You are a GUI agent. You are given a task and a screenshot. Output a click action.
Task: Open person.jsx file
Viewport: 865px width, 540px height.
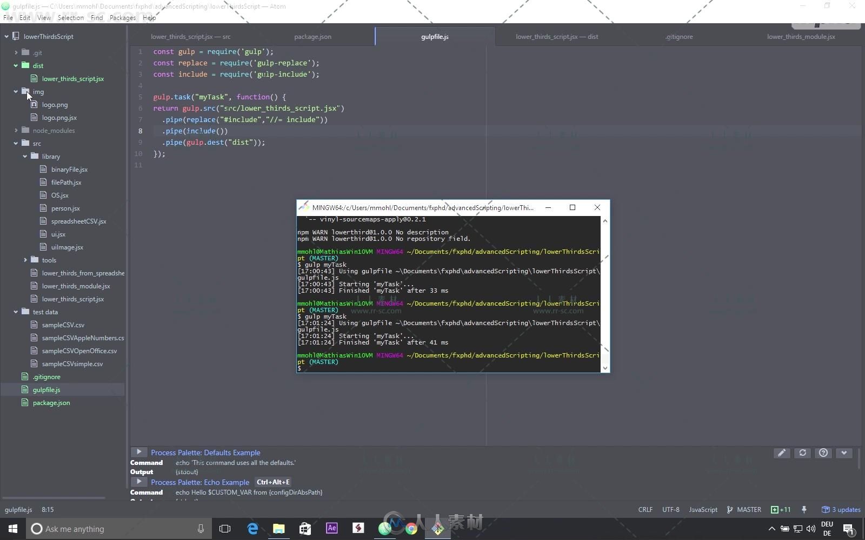point(65,208)
